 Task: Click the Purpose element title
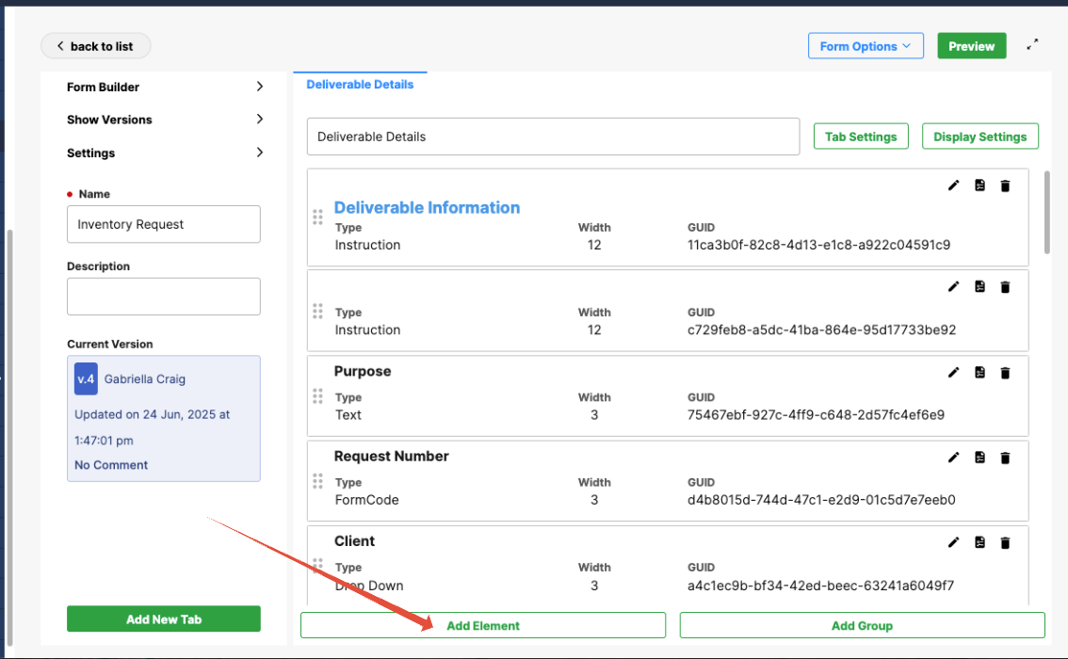(363, 371)
